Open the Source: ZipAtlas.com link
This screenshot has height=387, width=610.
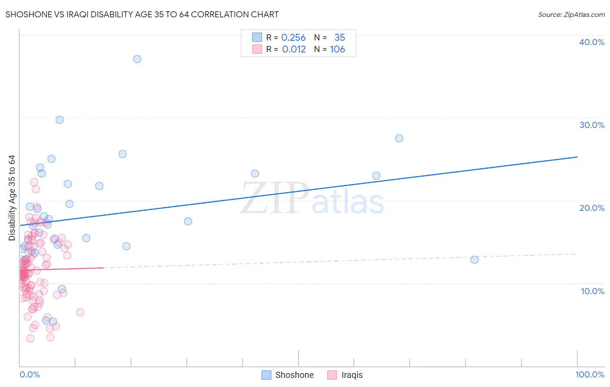(x=571, y=14)
